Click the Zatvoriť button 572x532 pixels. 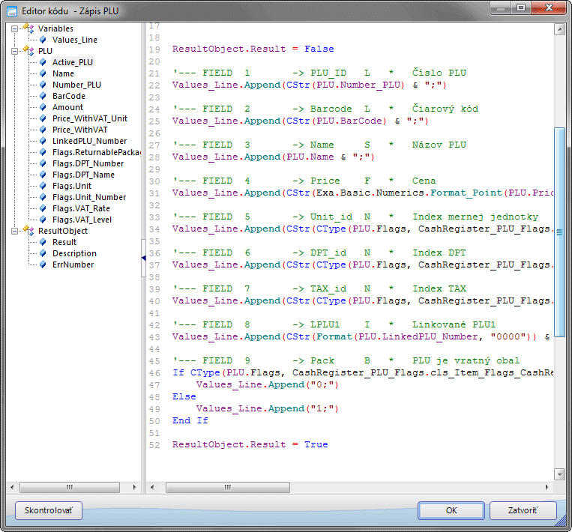click(x=523, y=510)
